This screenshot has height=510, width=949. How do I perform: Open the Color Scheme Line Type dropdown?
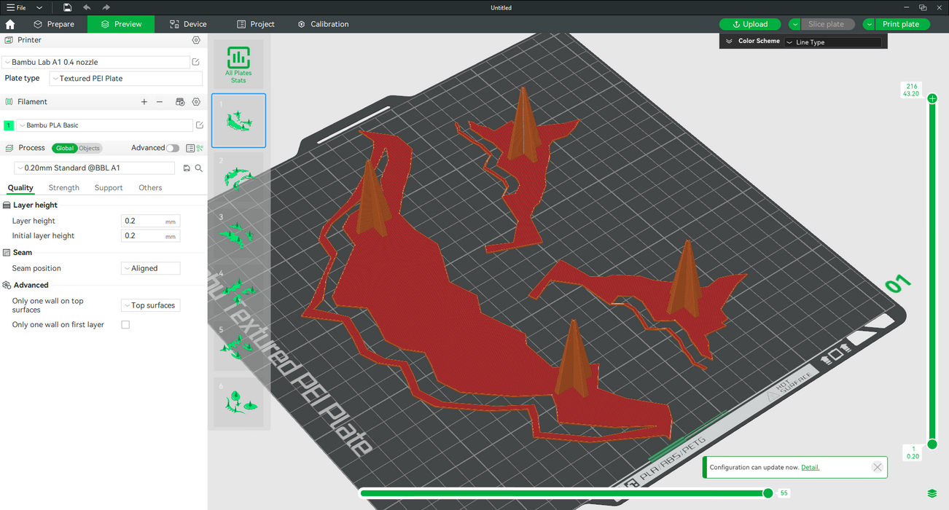[x=832, y=42]
